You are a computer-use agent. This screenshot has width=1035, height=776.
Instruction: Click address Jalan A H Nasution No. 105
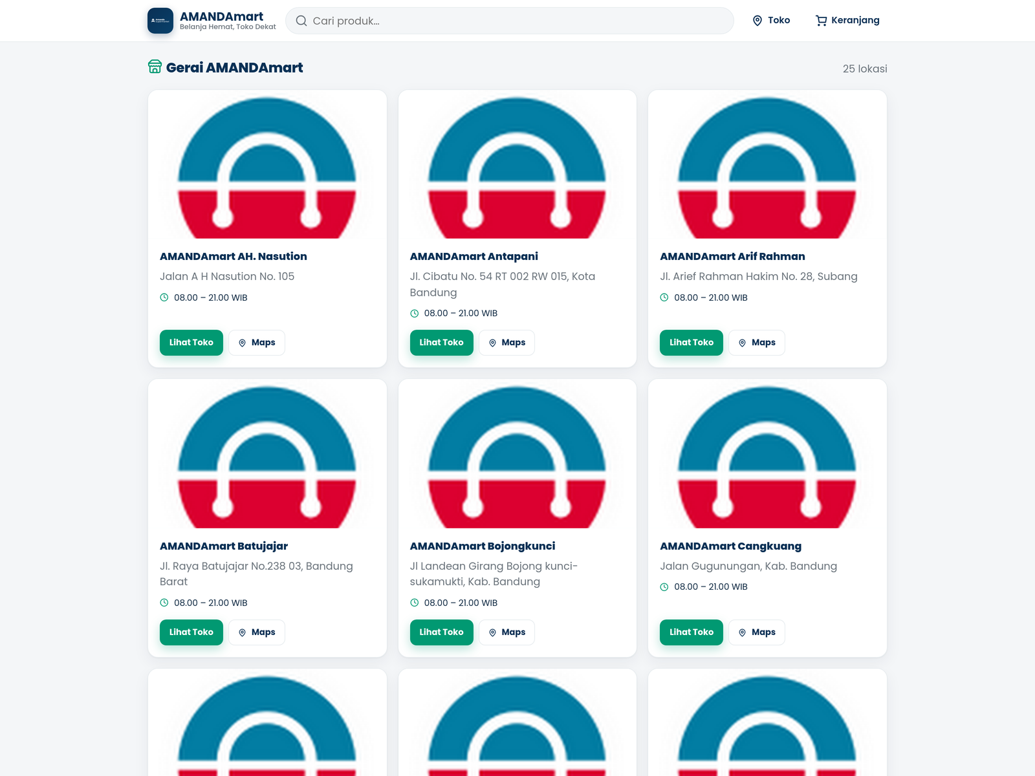pos(227,277)
